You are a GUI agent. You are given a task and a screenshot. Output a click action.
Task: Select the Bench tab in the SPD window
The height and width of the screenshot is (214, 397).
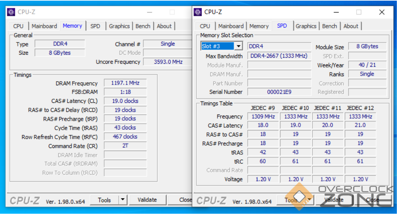click(x=329, y=26)
